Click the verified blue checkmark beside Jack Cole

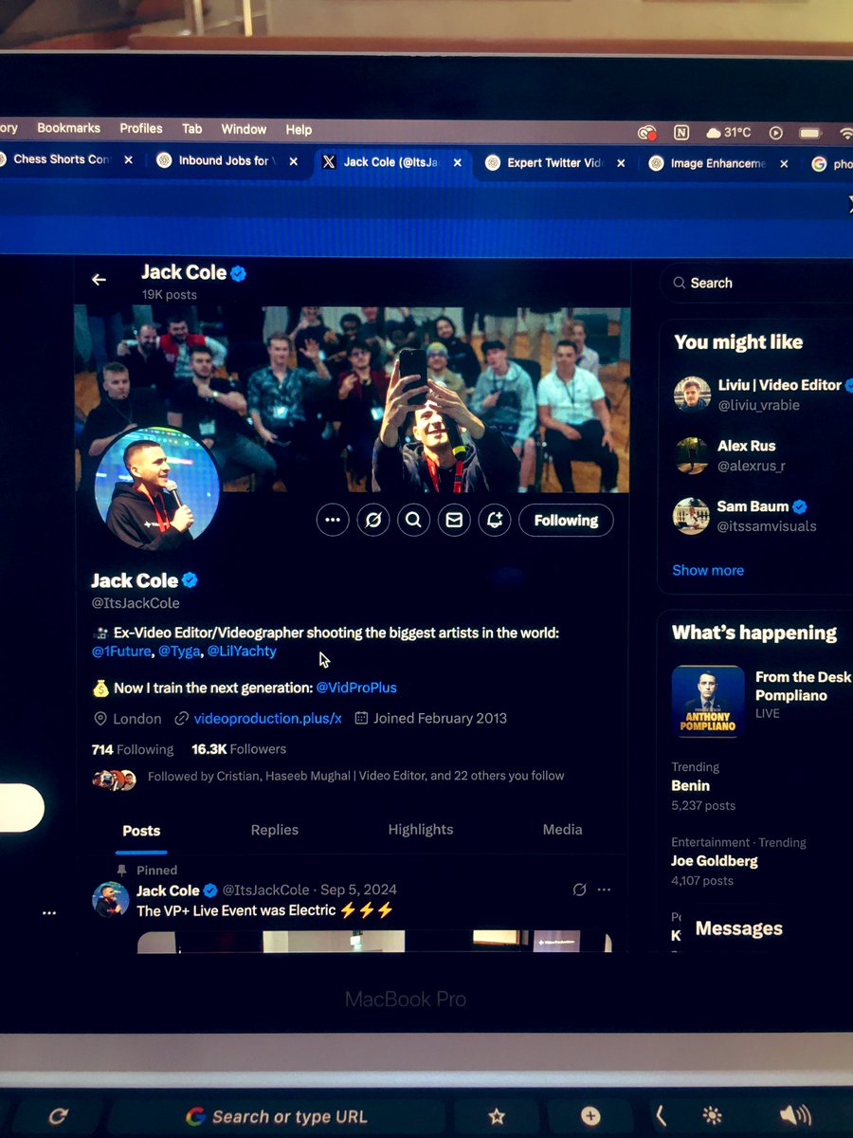(x=189, y=580)
